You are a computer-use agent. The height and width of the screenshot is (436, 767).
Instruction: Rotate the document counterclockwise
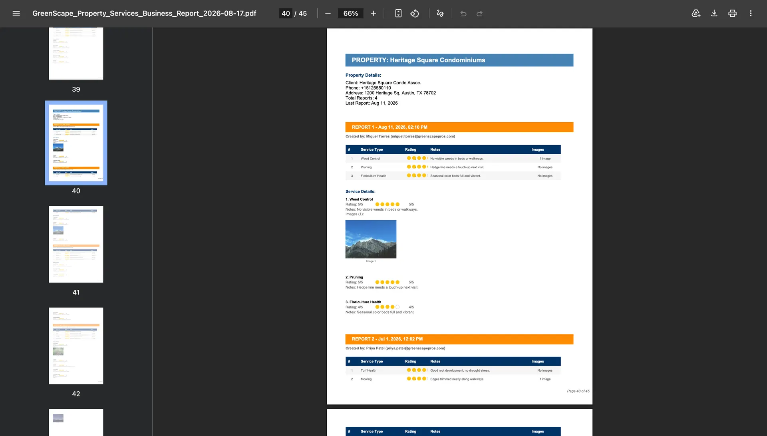click(415, 13)
